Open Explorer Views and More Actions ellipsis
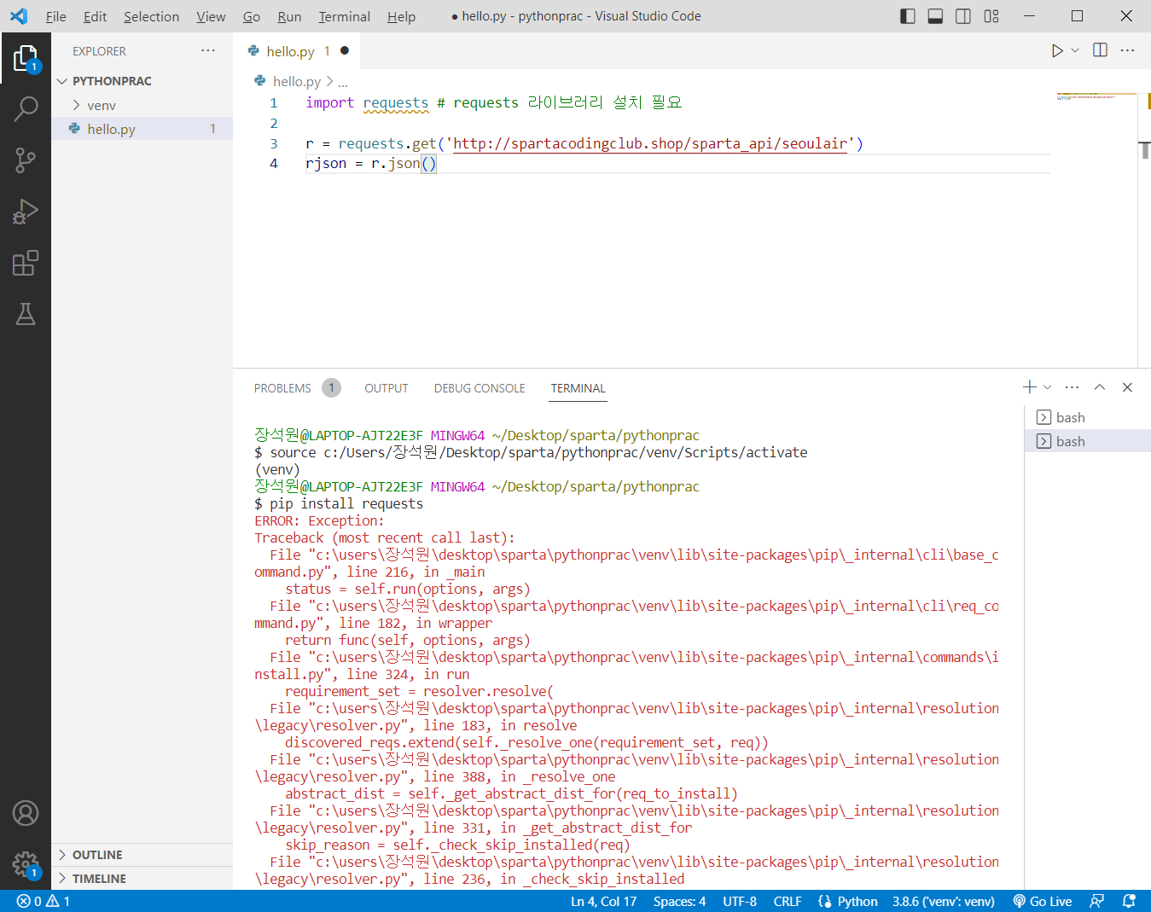 coord(208,50)
